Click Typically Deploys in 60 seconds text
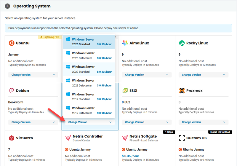 pyautogui.click(x=27, y=65)
